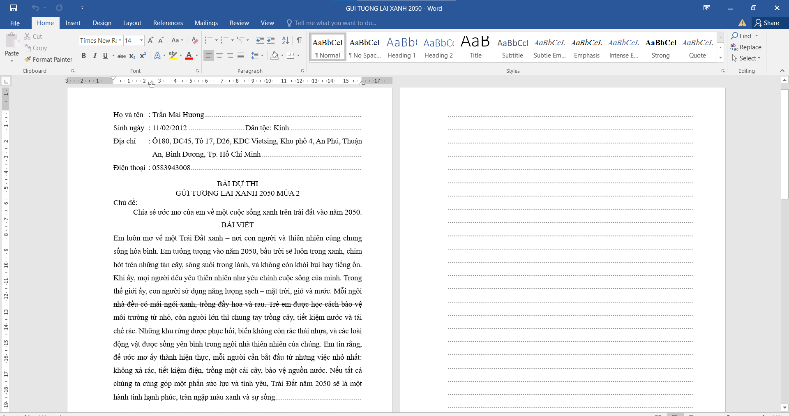Sort the selected paragraphs alphabetically
Viewport: 789px width, 416px height.
pos(286,40)
